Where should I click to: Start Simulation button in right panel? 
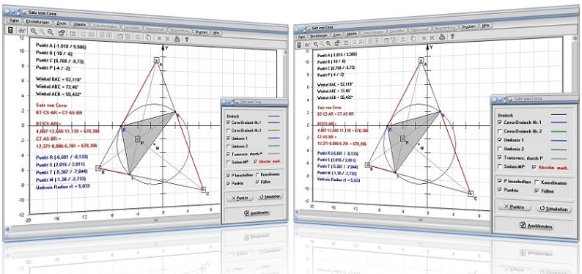553,209
